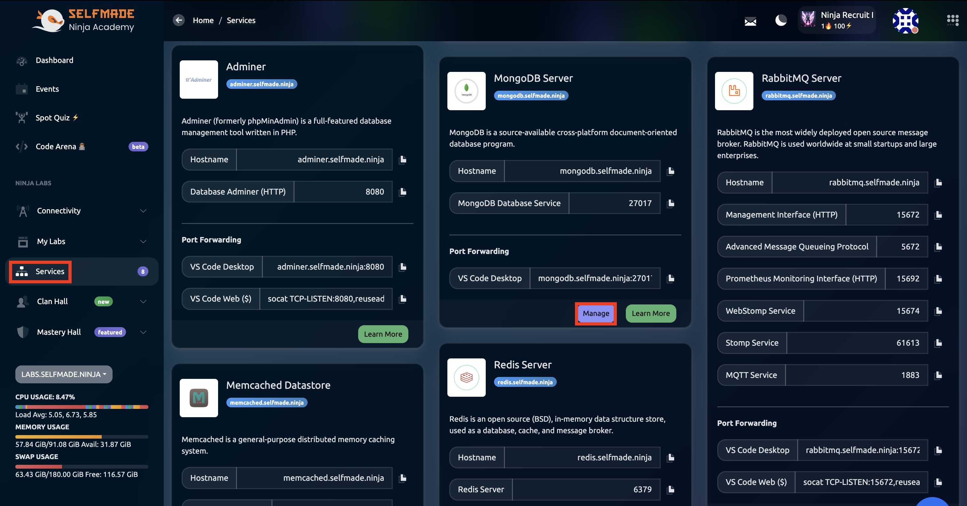Screen dimensions: 967x506
Task: Copy the Redis hostname value
Action: [671, 458]
